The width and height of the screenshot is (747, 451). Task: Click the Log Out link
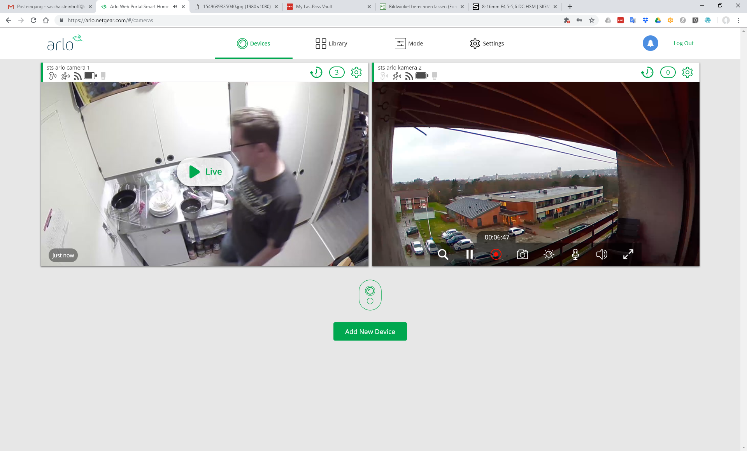[x=683, y=43]
